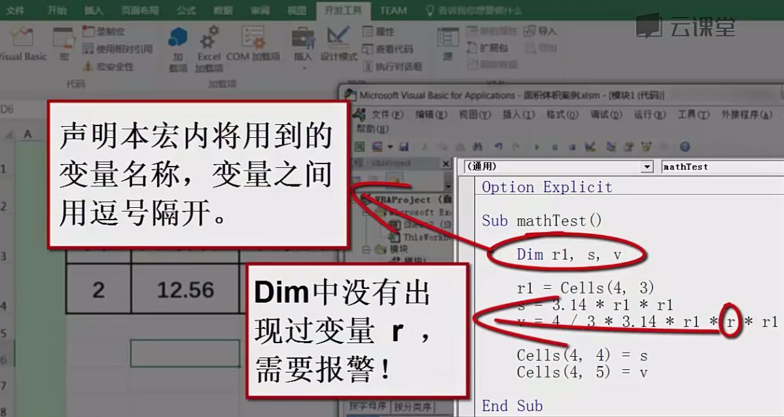Click 扩展包 expansion packs button
This screenshot has width=784, height=417.
[x=488, y=48]
